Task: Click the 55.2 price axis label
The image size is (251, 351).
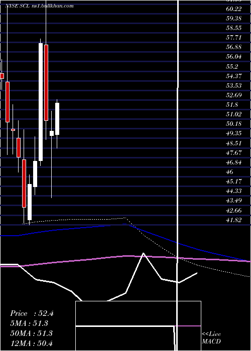Action: (x=232, y=67)
